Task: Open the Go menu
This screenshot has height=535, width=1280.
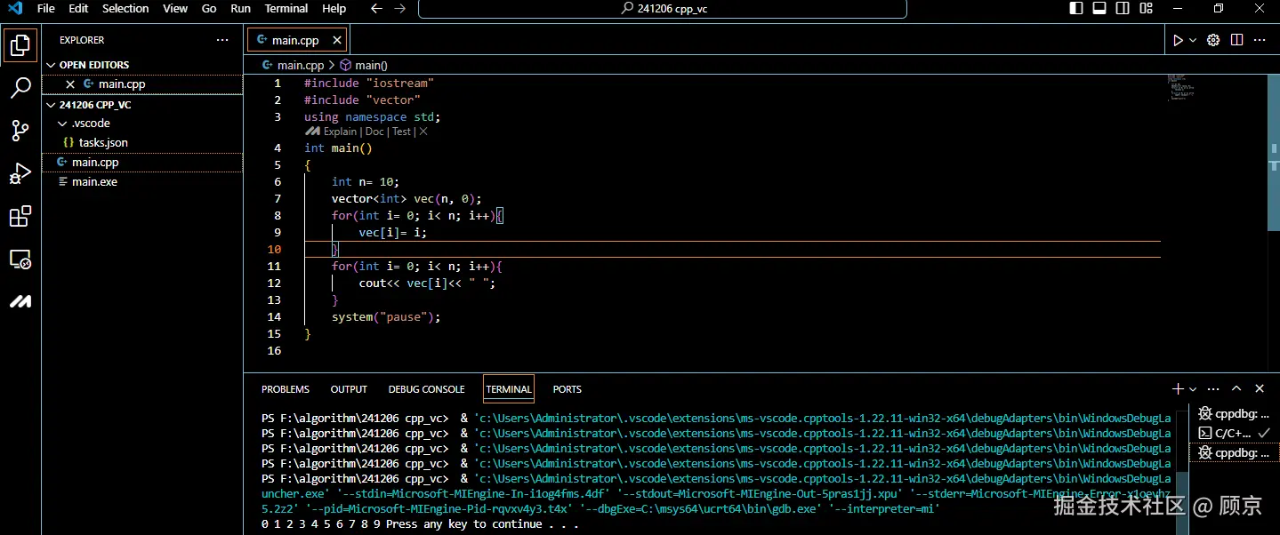Action: [209, 9]
